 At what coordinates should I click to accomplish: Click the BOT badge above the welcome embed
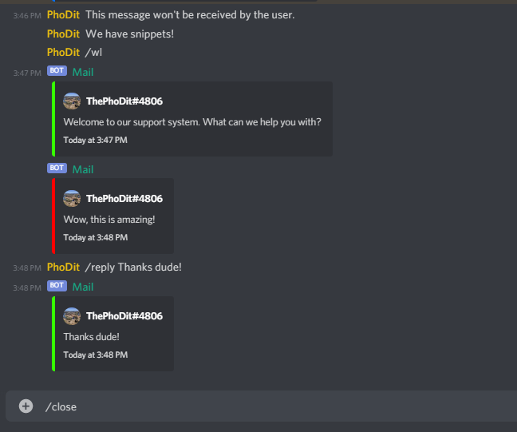point(57,70)
